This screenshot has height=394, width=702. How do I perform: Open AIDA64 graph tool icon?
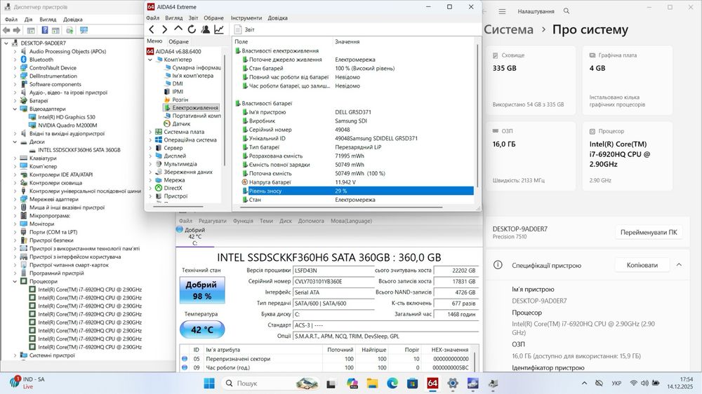click(219, 29)
